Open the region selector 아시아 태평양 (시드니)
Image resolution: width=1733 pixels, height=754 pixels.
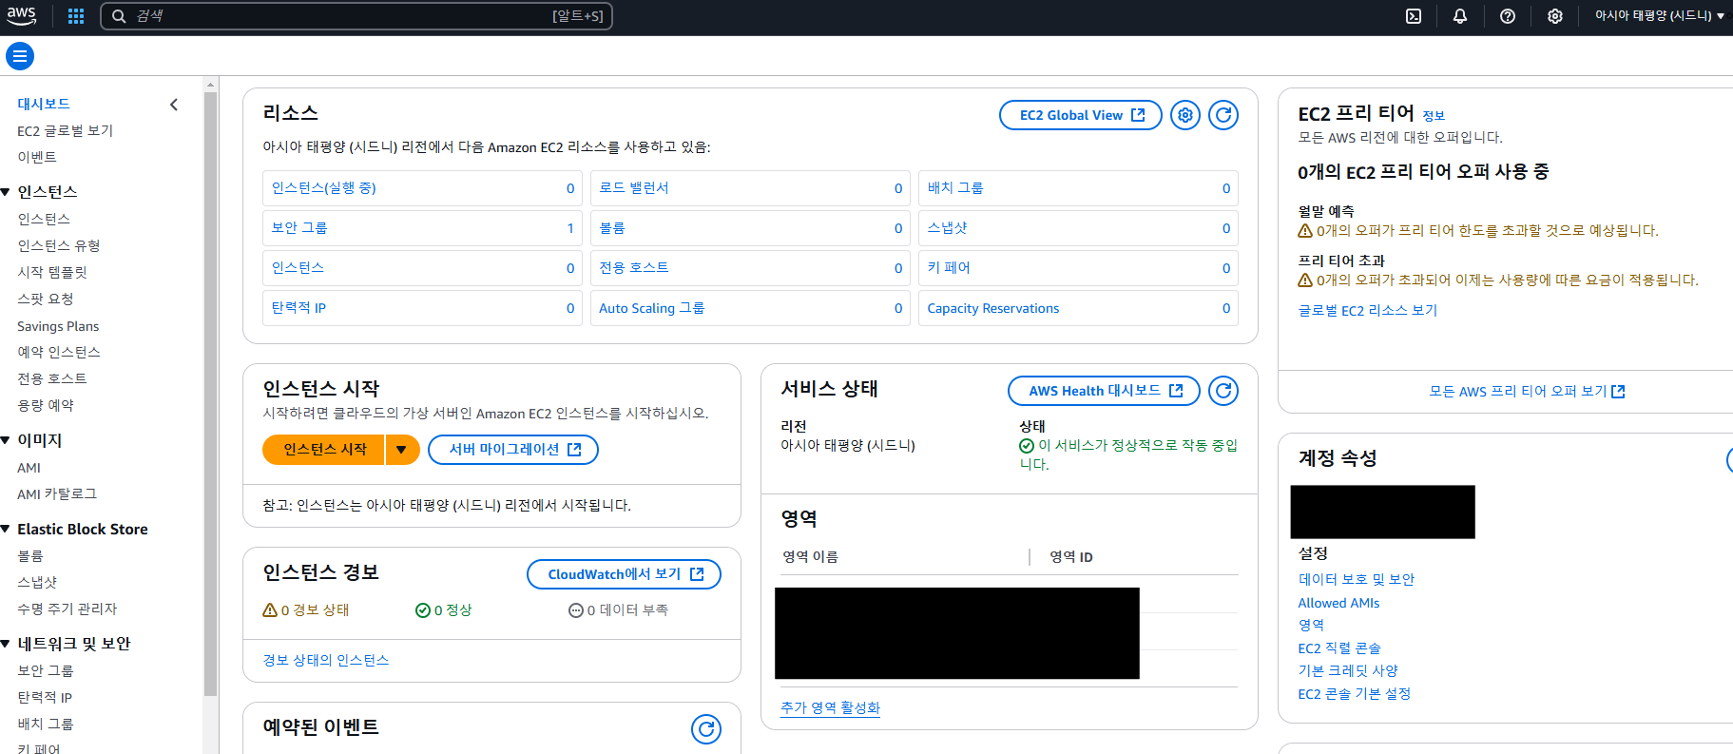pos(1659,16)
